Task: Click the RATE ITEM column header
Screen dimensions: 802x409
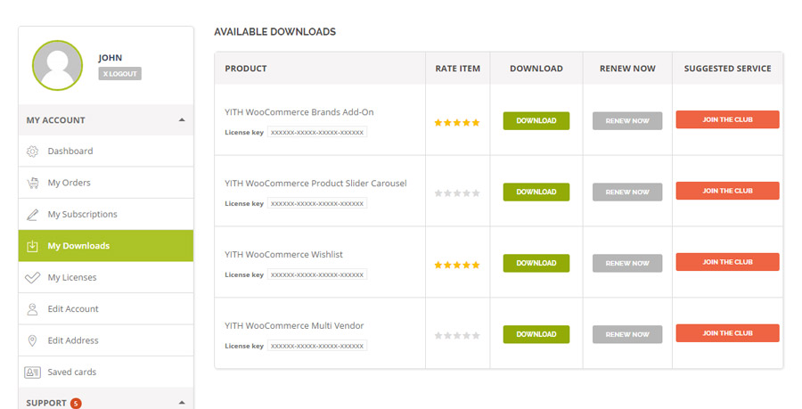Action: coord(458,69)
